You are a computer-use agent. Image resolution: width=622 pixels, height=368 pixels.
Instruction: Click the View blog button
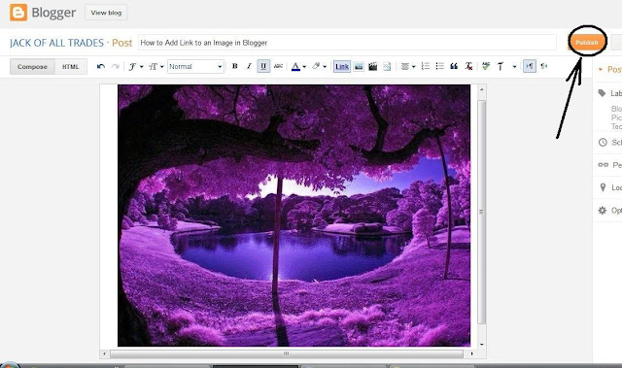click(x=106, y=13)
